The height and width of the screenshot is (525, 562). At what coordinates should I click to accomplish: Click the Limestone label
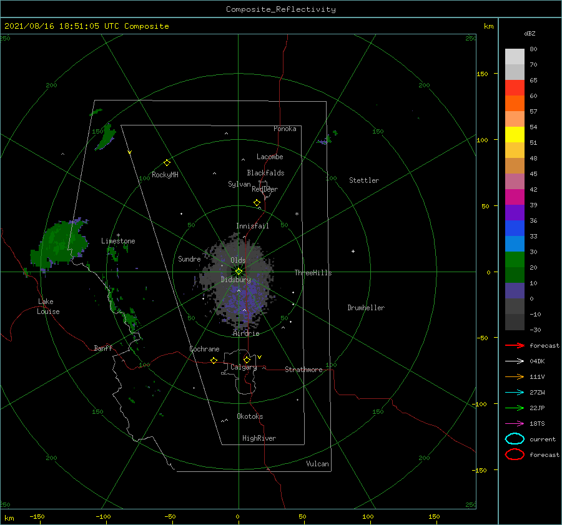(118, 241)
